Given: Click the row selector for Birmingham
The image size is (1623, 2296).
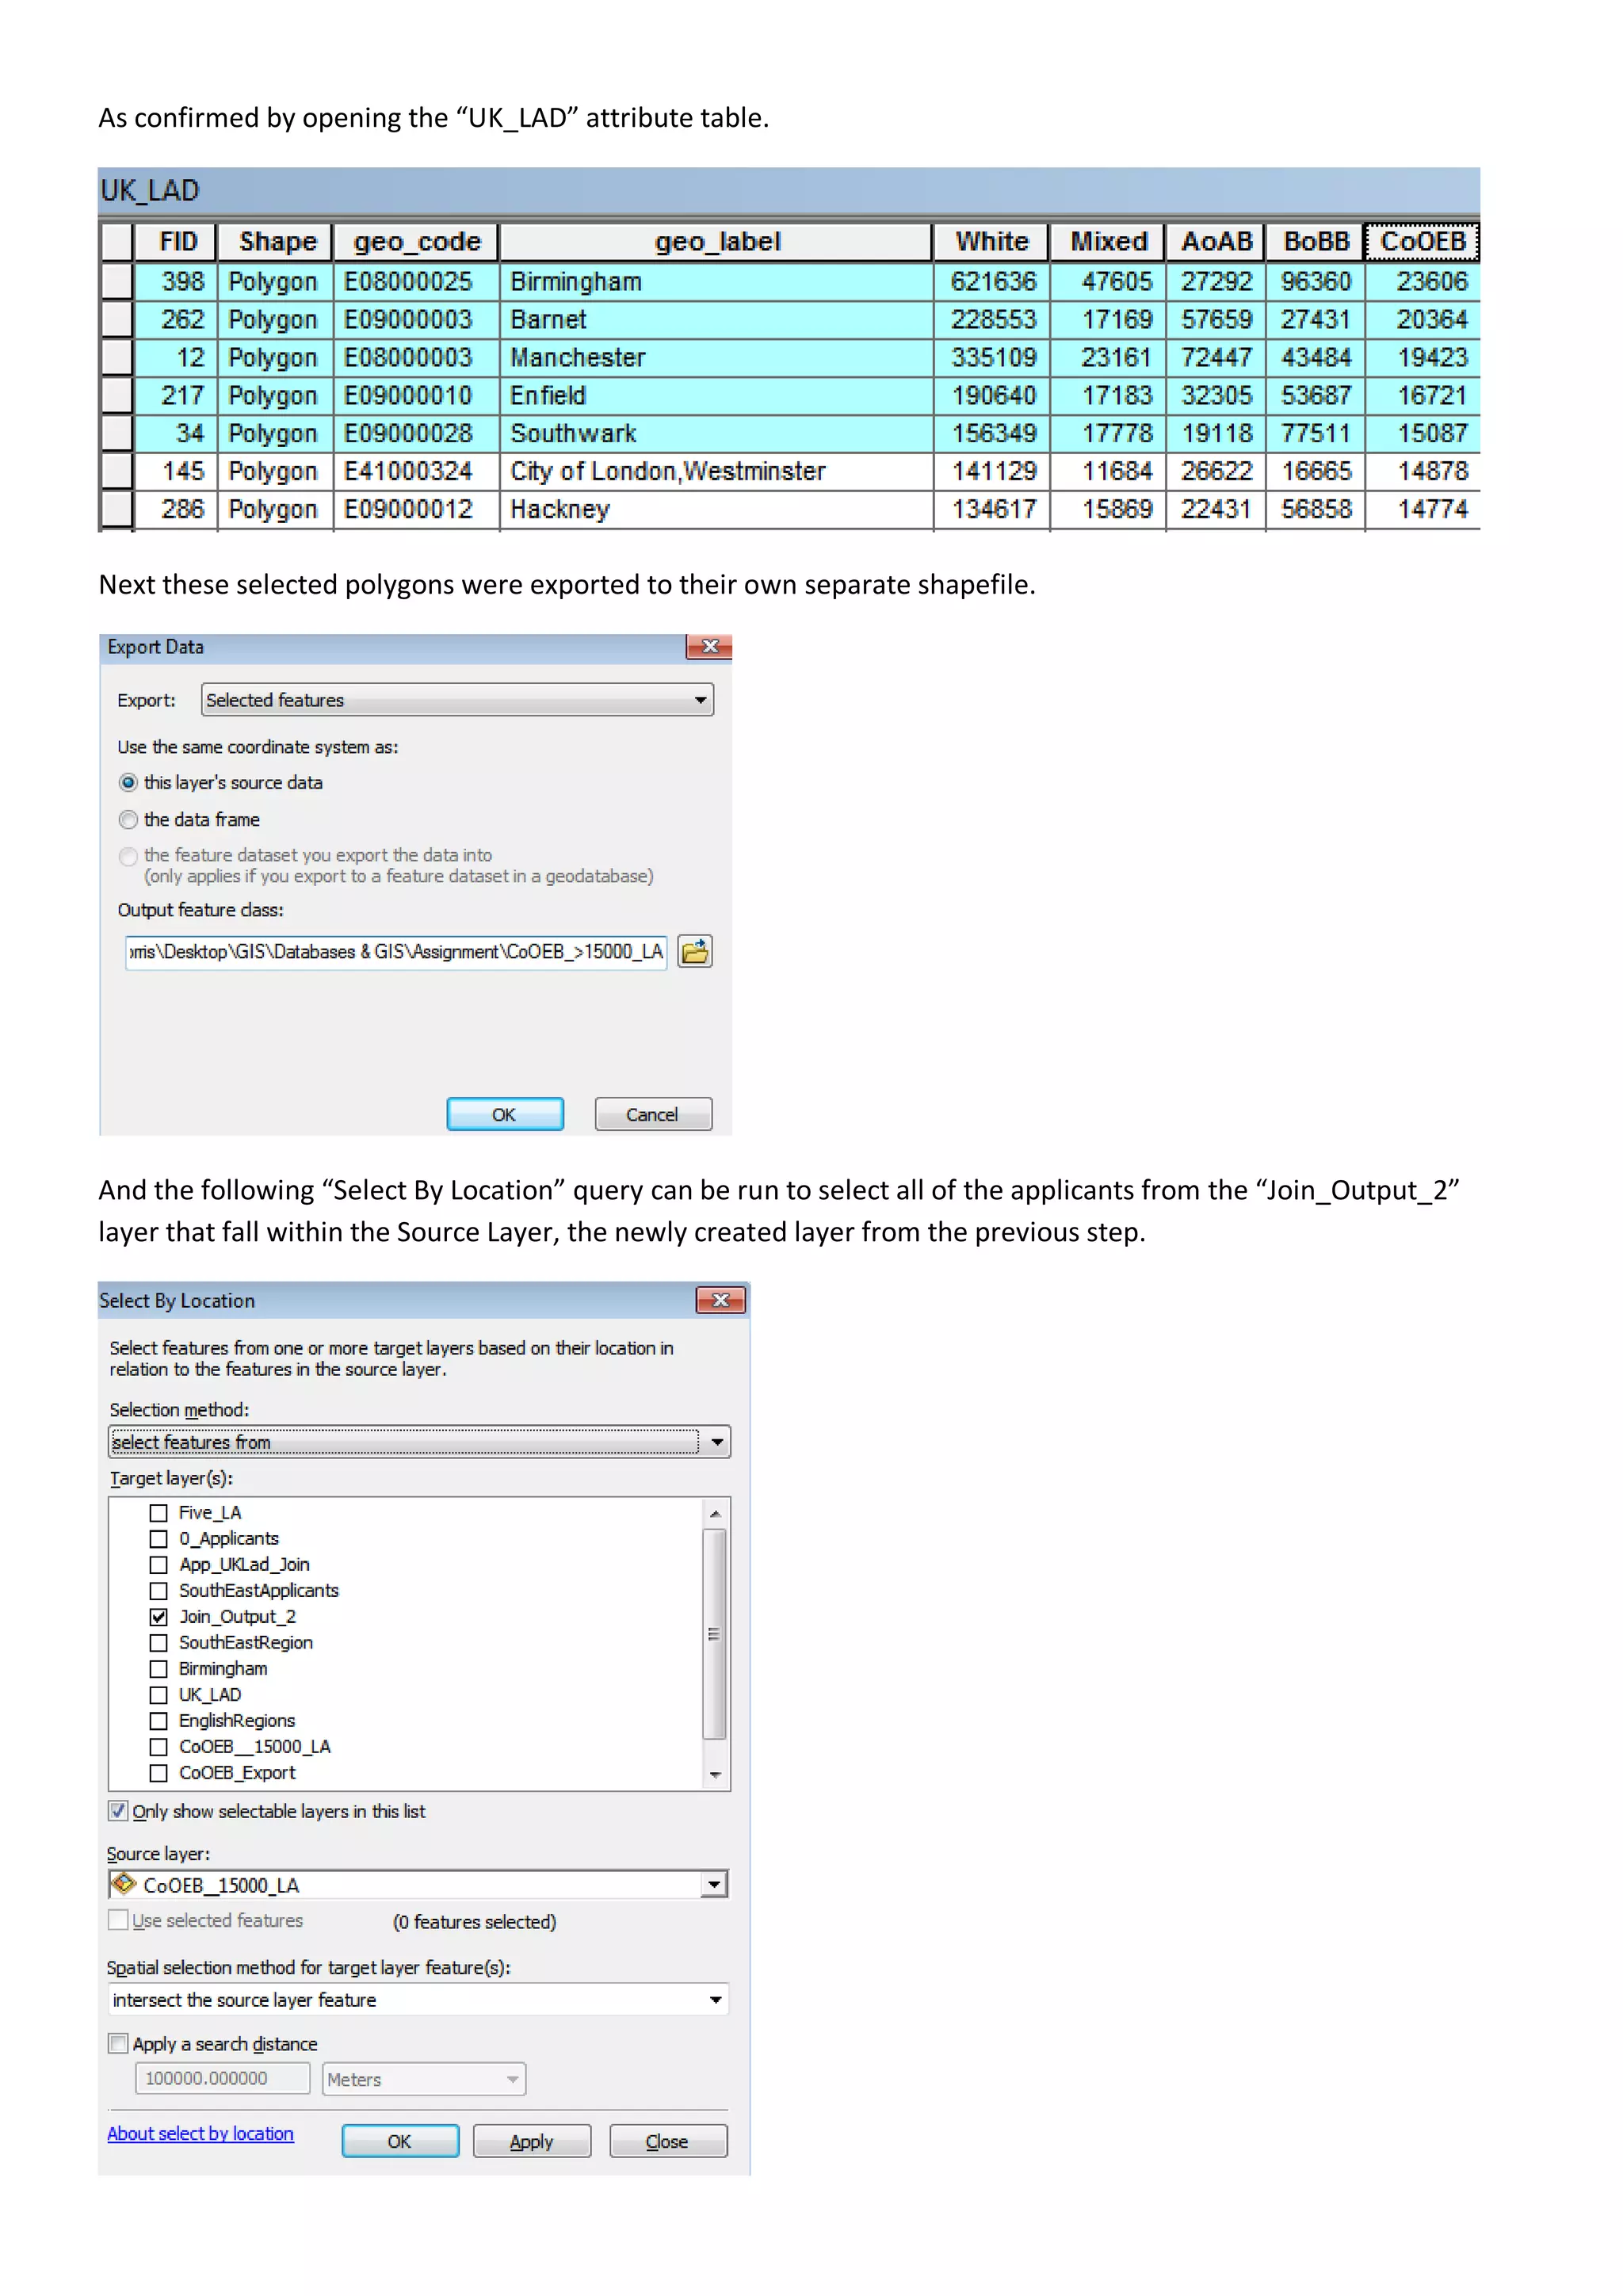Looking at the screenshot, I should (117, 281).
